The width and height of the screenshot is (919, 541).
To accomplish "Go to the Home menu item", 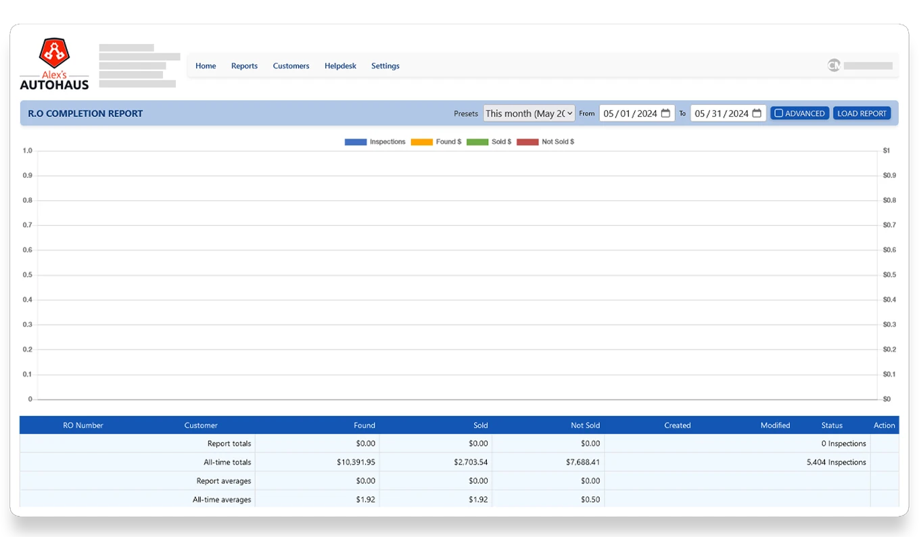I will [206, 66].
